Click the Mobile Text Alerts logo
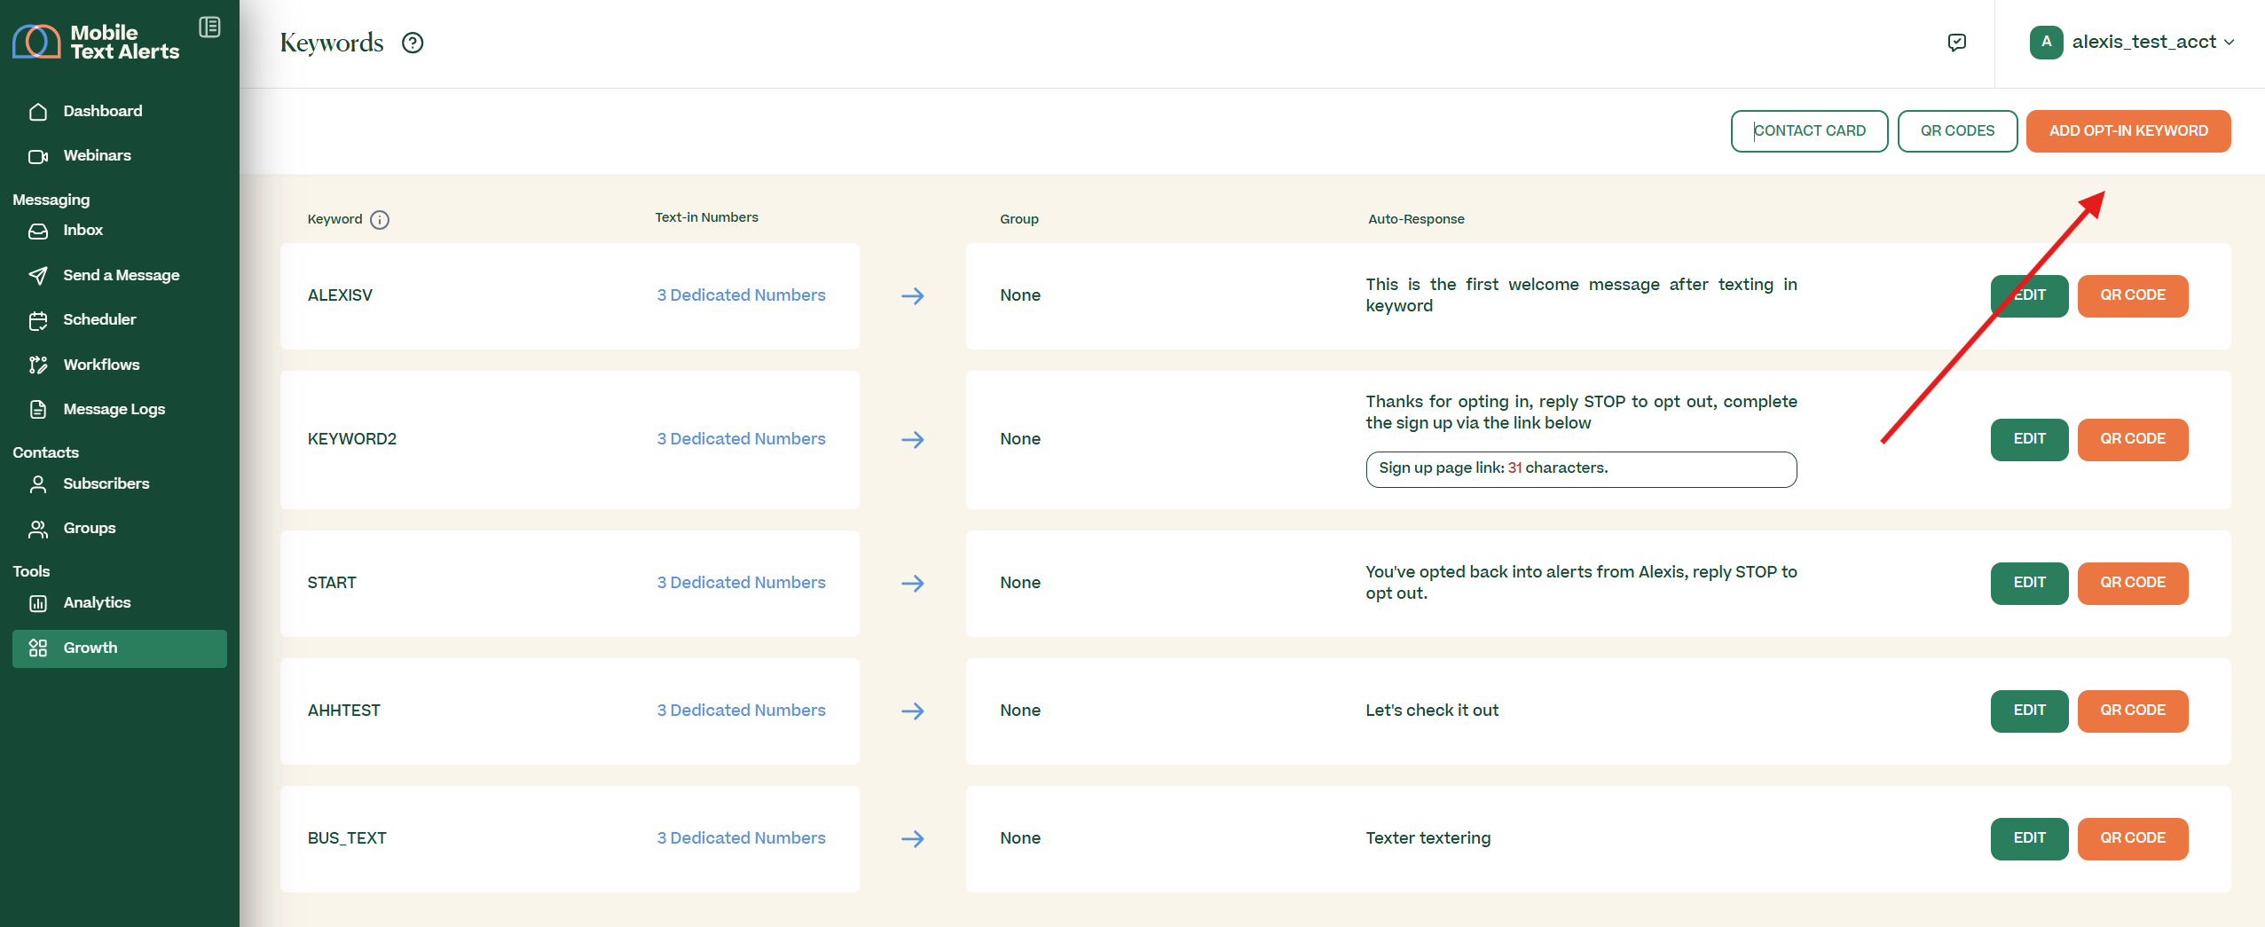The width and height of the screenshot is (2265, 927). [96, 42]
